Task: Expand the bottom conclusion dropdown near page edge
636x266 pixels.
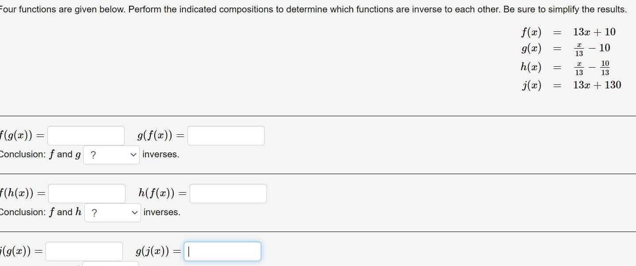Action: [110, 264]
